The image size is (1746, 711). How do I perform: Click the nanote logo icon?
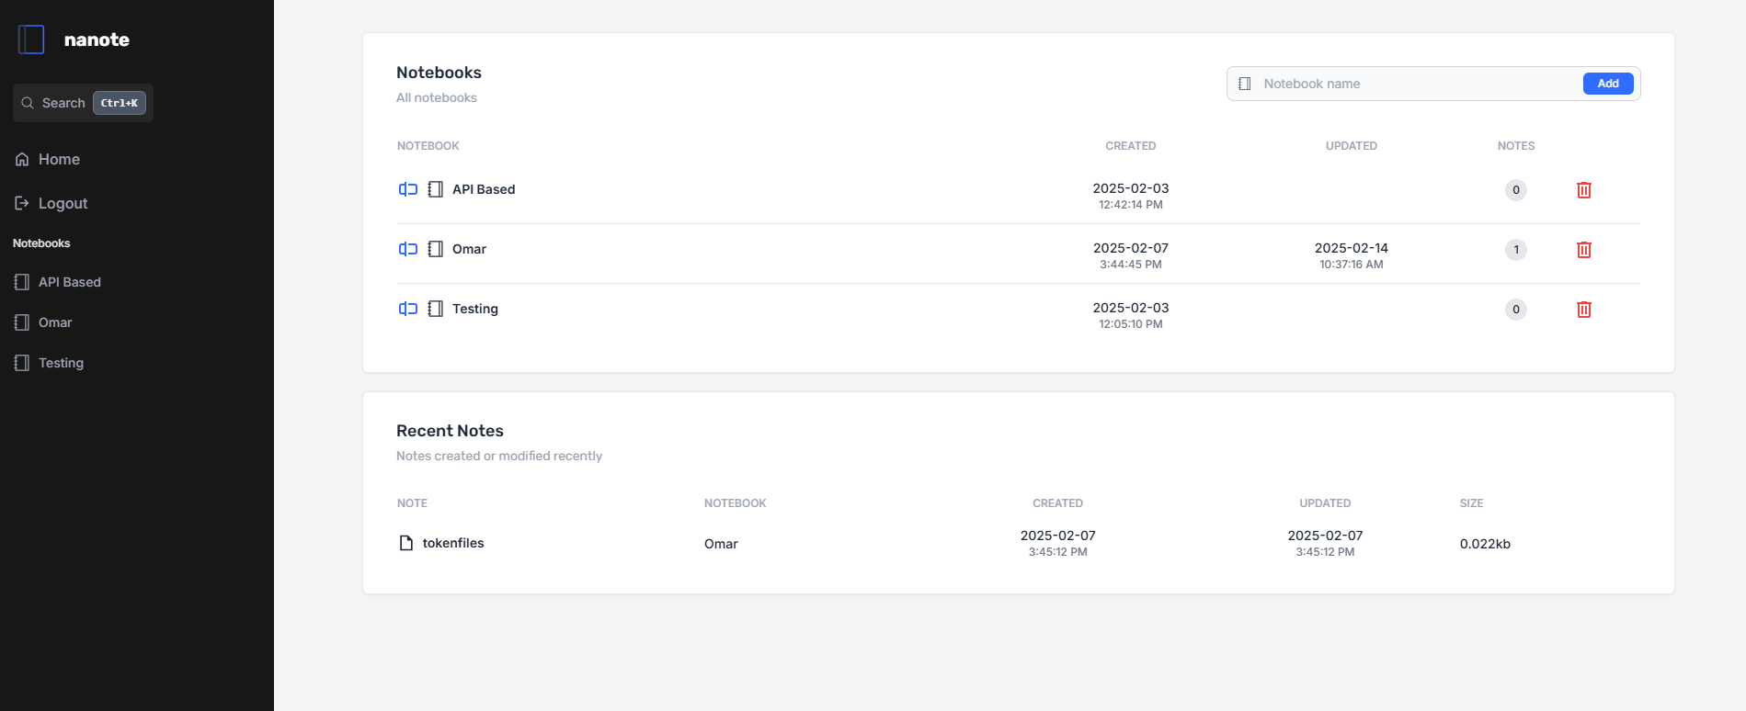[31, 39]
